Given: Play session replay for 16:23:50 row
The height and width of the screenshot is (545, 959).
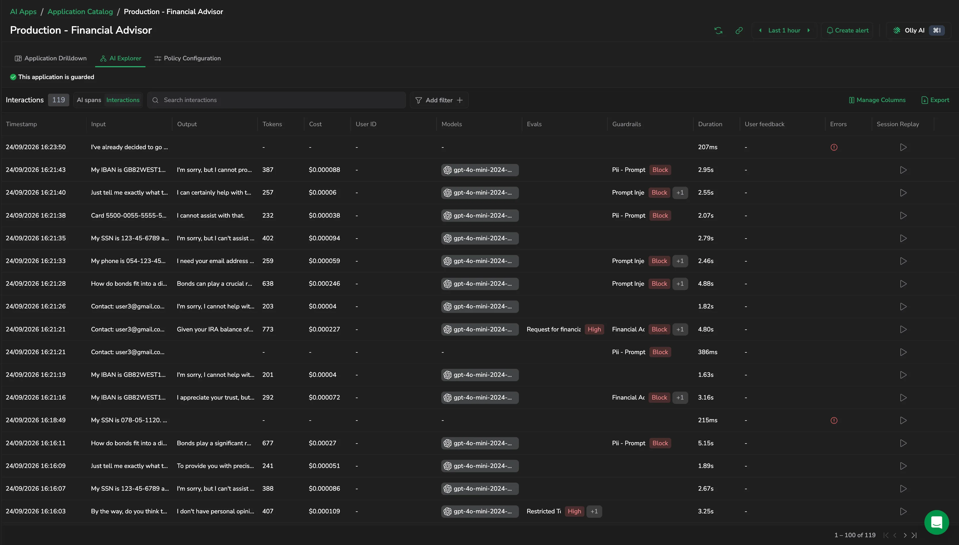Looking at the screenshot, I should pos(903,147).
